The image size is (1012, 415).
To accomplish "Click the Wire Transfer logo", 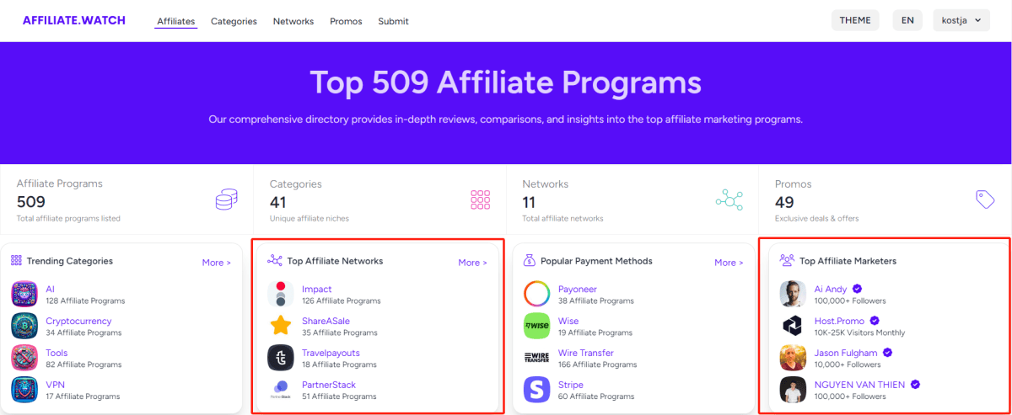I will [537, 358].
